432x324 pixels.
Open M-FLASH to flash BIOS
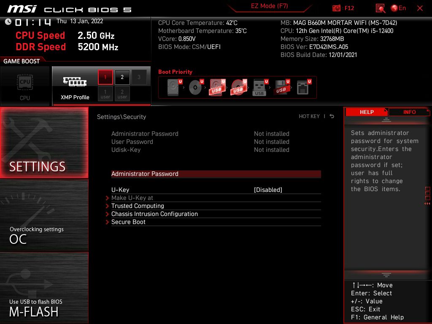pos(44,288)
